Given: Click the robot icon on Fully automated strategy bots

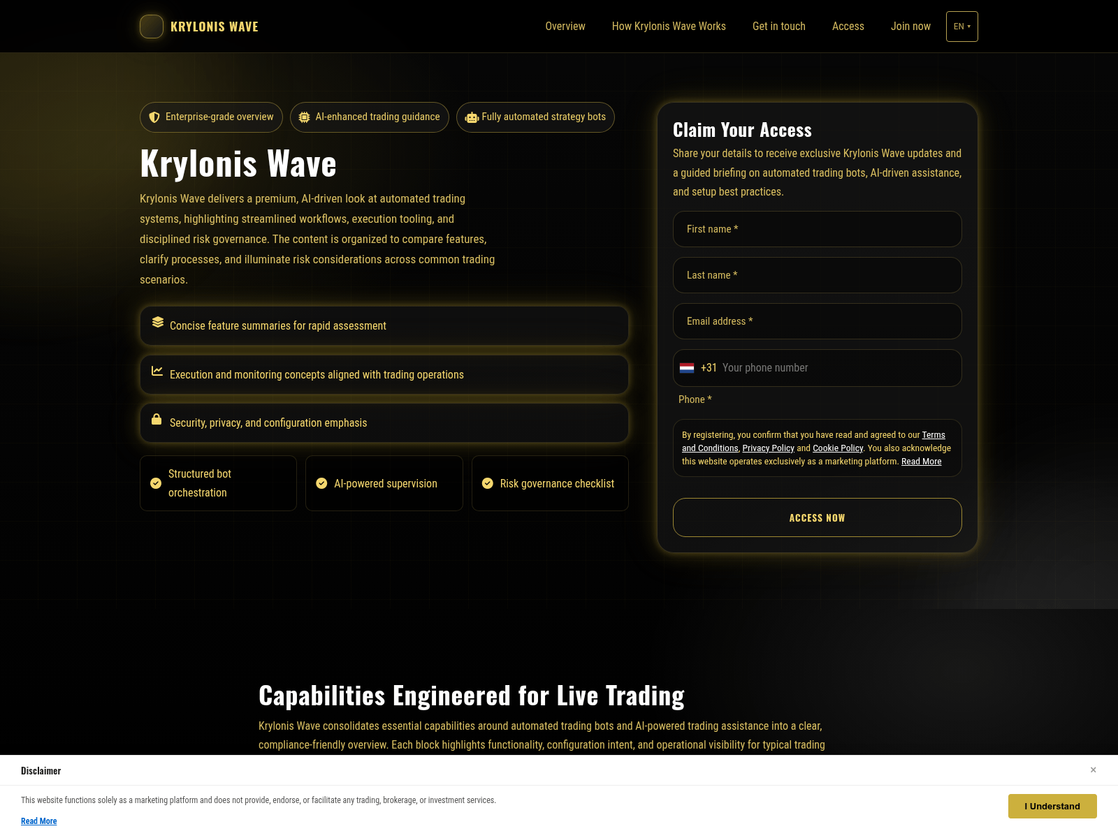Looking at the screenshot, I should click(x=472, y=117).
